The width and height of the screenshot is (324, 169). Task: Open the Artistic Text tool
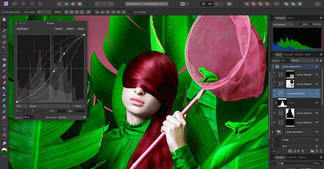(x=4, y=129)
